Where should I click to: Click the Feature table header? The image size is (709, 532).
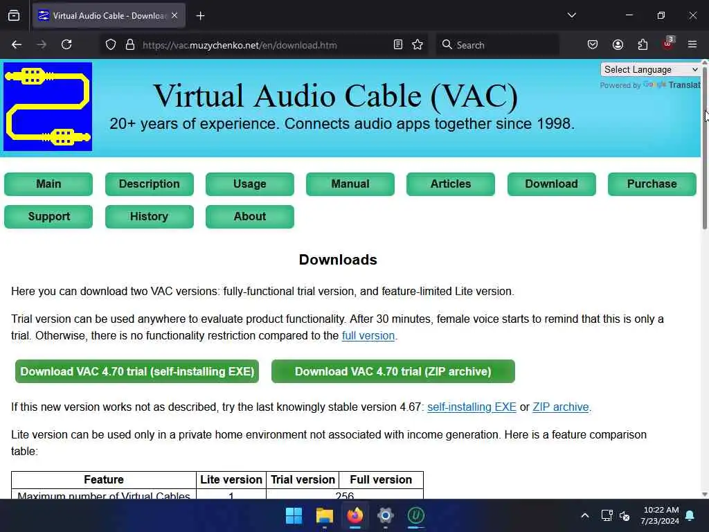104,479
